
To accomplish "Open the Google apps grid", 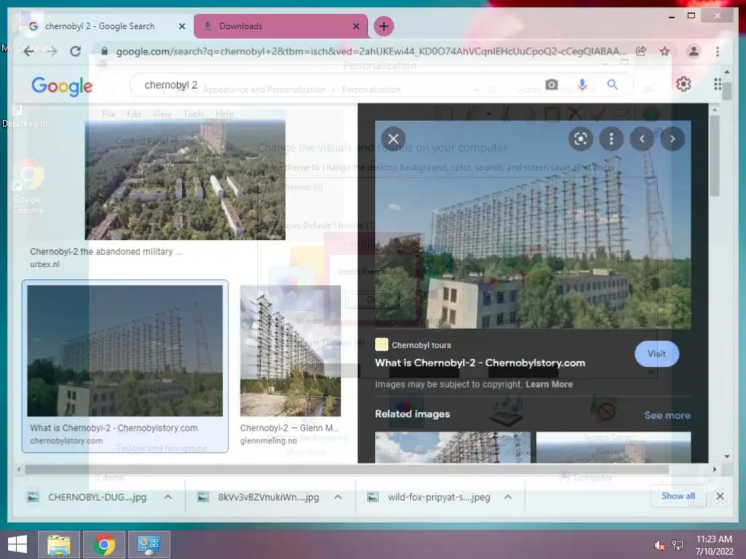I will 718,84.
